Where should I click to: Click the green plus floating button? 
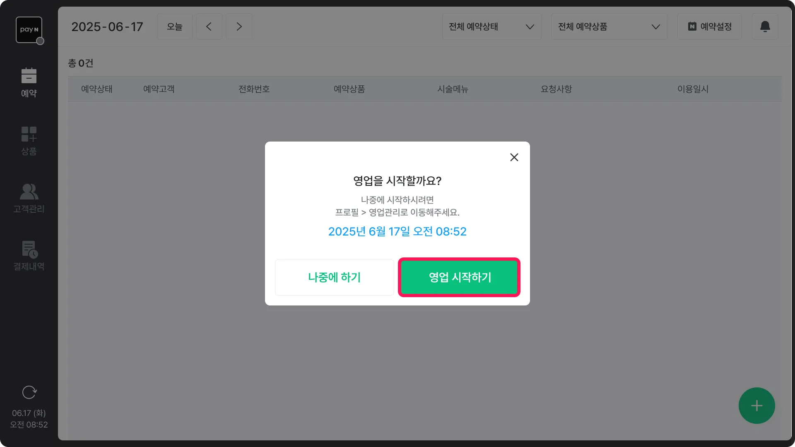pyautogui.click(x=756, y=405)
